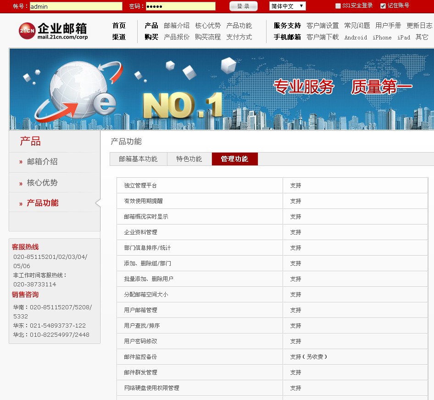434x400 pixels.
Task: Open the 其它 client link
Action: pyautogui.click(x=422, y=37)
